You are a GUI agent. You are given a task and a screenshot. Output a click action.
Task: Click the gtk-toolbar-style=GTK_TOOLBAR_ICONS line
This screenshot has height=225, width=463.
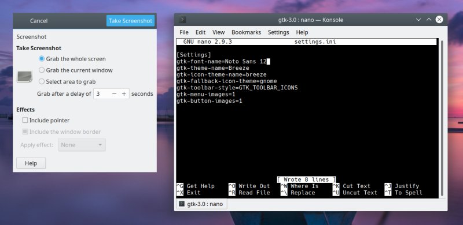coord(237,88)
